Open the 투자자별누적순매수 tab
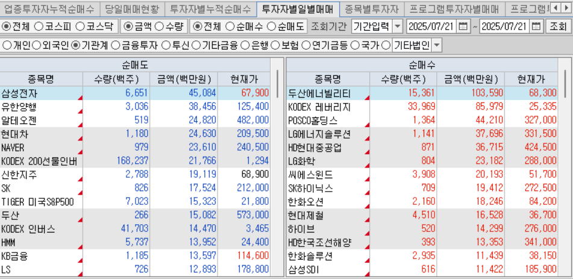573x279 pixels. [x=211, y=8]
